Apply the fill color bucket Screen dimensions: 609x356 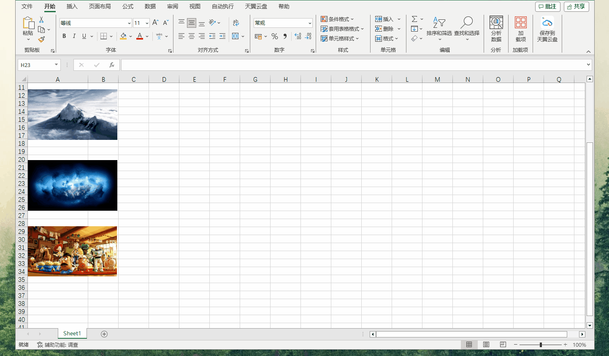point(123,36)
